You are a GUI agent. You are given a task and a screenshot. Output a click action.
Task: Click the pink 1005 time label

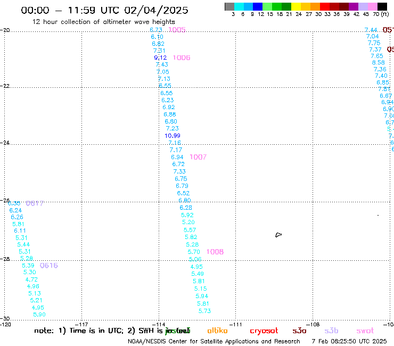(x=177, y=30)
